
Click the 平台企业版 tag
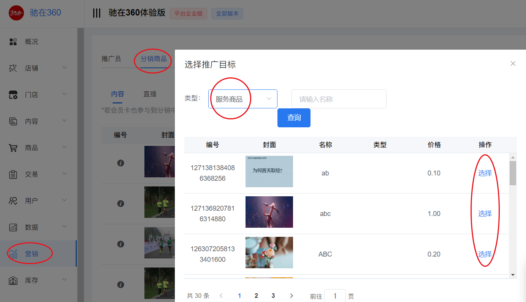tap(189, 14)
